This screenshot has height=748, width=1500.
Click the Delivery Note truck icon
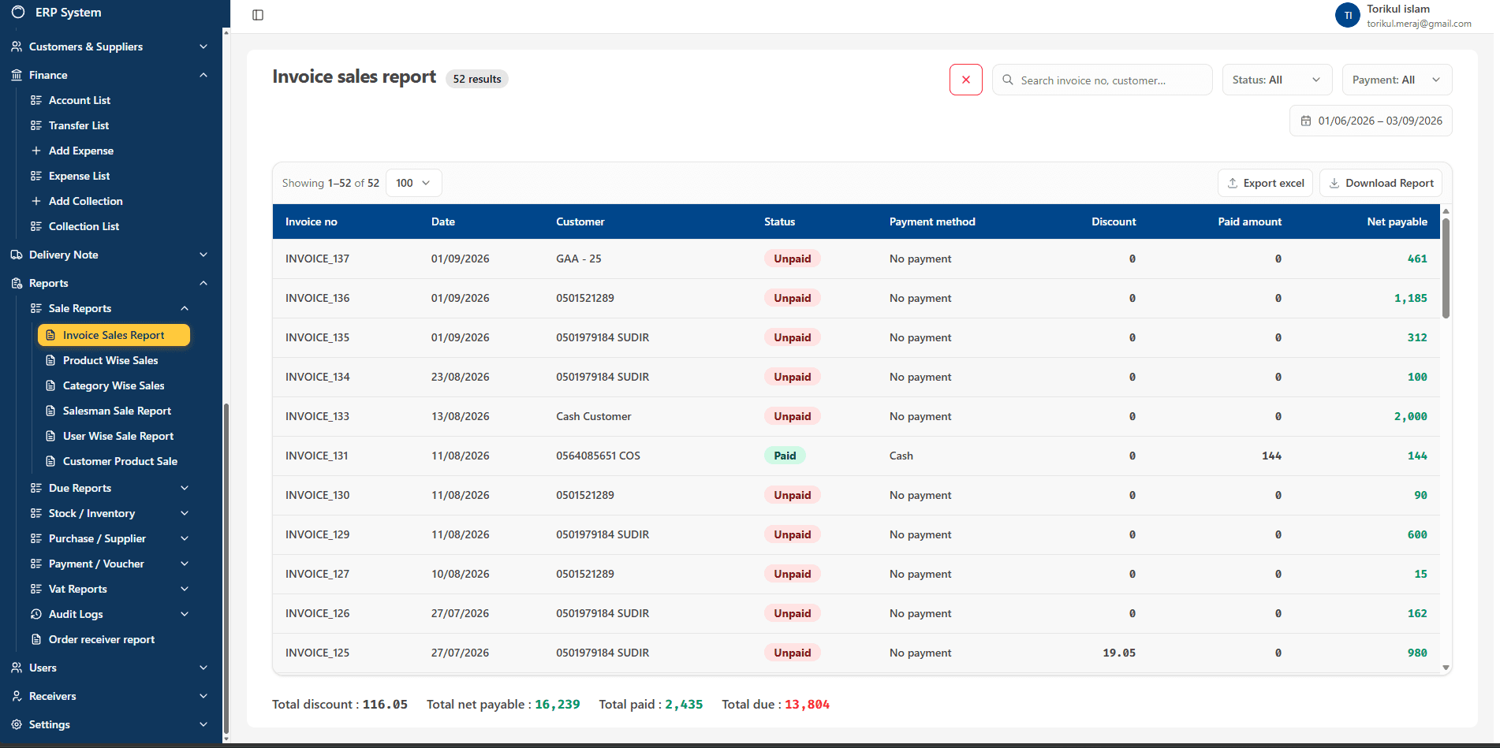pyautogui.click(x=17, y=255)
